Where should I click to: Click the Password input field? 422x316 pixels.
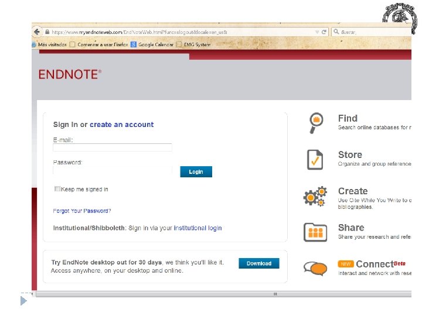[x=113, y=170]
